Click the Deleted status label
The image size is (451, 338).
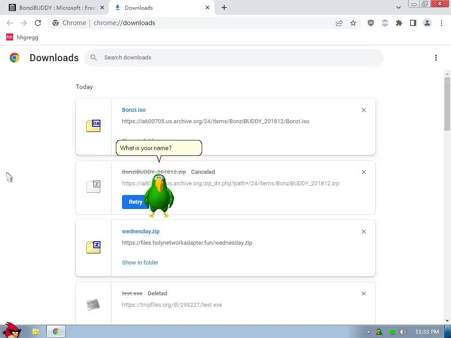click(x=157, y=293)
